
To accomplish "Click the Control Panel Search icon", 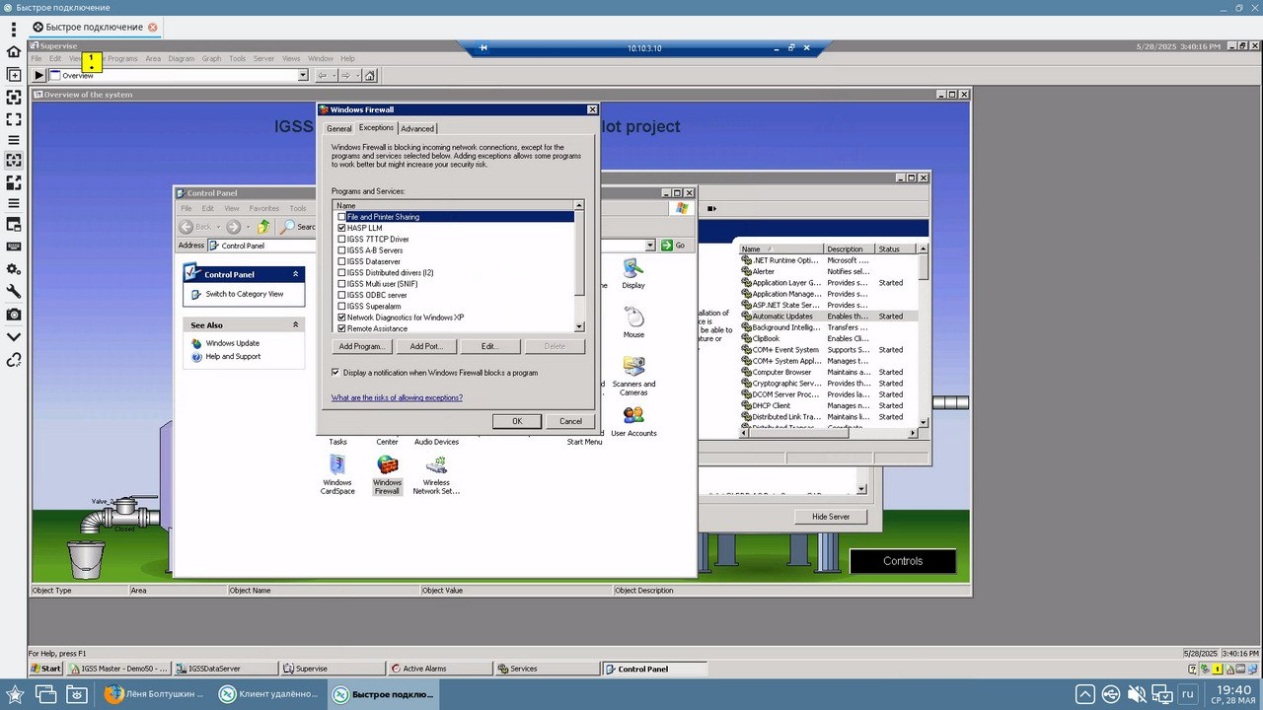I will pos(289,226).
